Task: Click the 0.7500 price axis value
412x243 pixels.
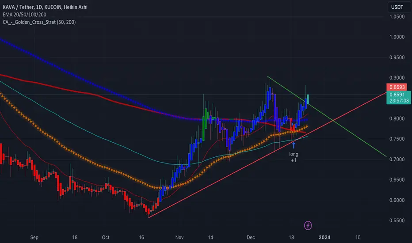Action: 397,139
